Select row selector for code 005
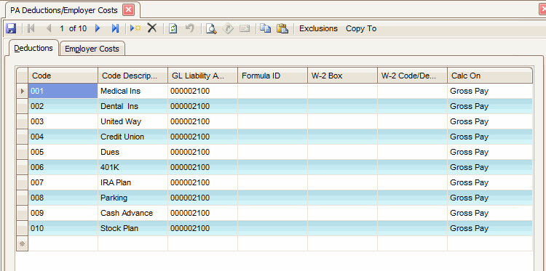 pos(23,152)
